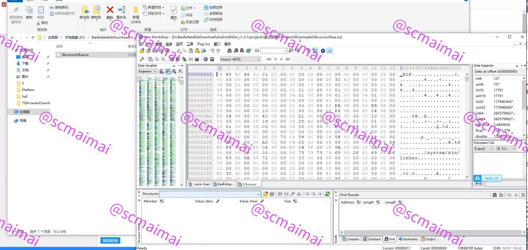Viewport: 528px width, 250px height.
Task: Click 反向选择 in Explorer ribbon
Action: (x=213, y=19)
